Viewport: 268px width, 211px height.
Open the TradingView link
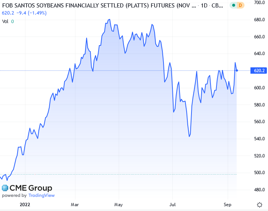click(41, 195)
